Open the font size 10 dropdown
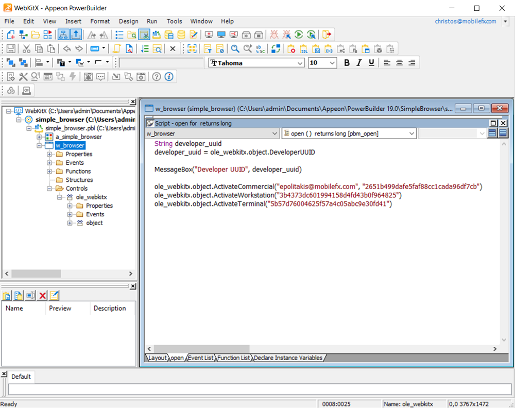Image resolution: width=515 pixels, height=408 pixels. click(332, 63)
